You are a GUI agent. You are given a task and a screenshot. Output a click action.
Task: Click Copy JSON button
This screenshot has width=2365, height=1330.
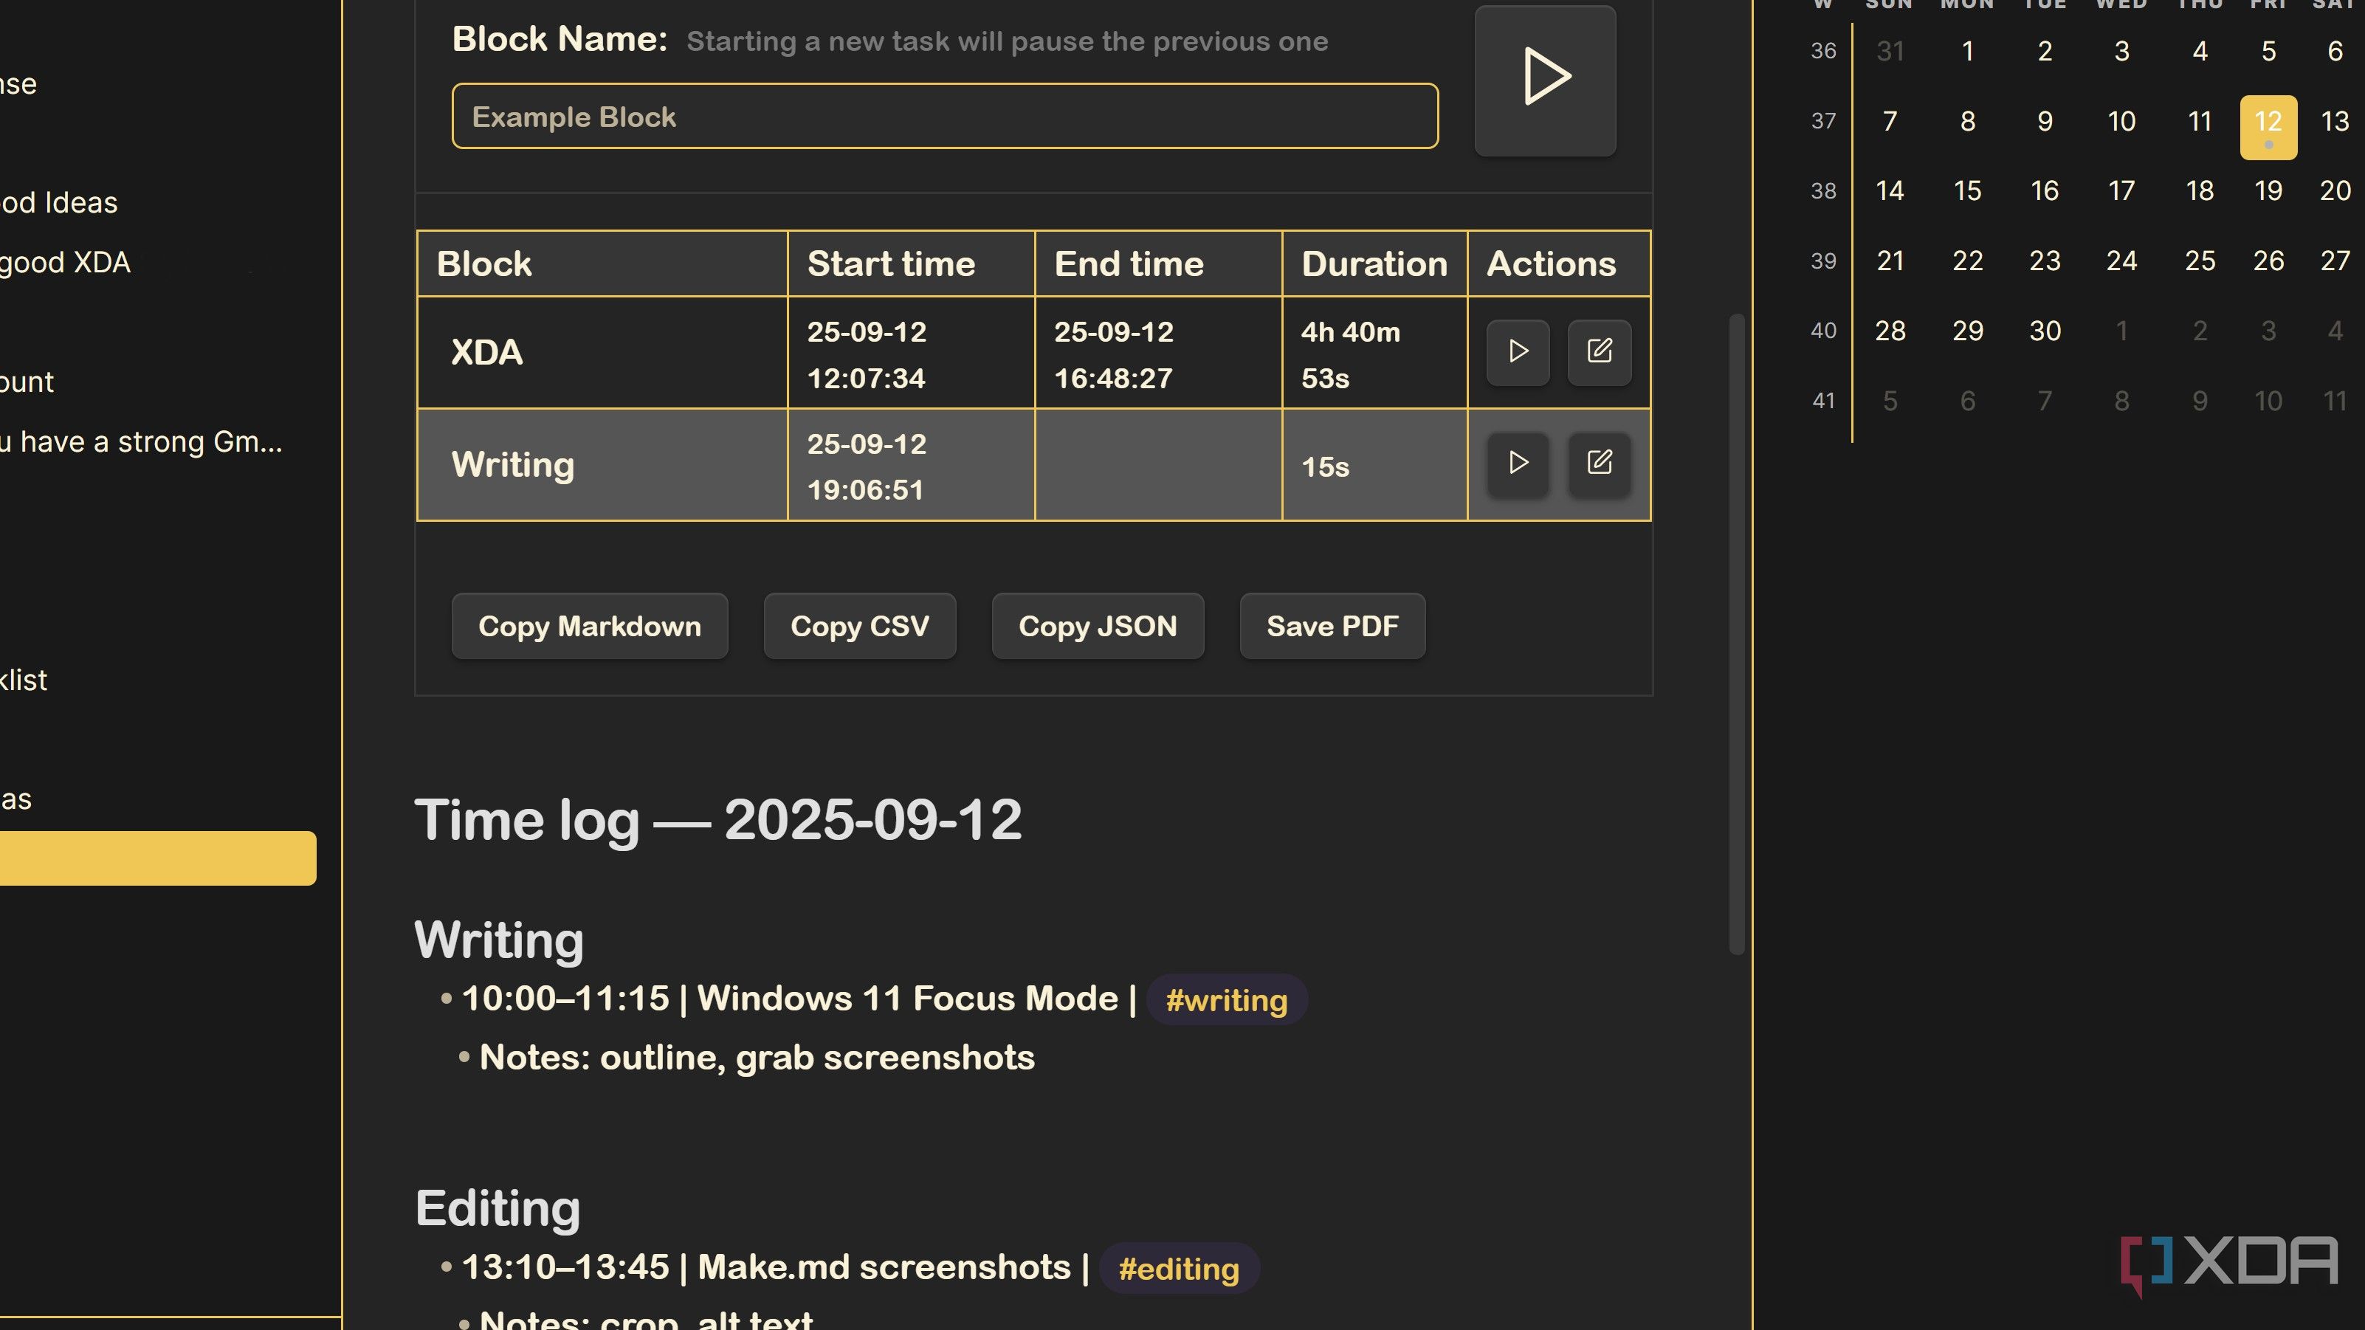pyautogui.click(x=1097, y=626)
